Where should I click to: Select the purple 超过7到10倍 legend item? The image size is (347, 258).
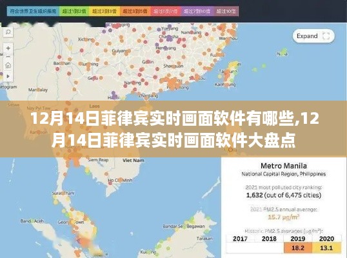pos(197,11)
